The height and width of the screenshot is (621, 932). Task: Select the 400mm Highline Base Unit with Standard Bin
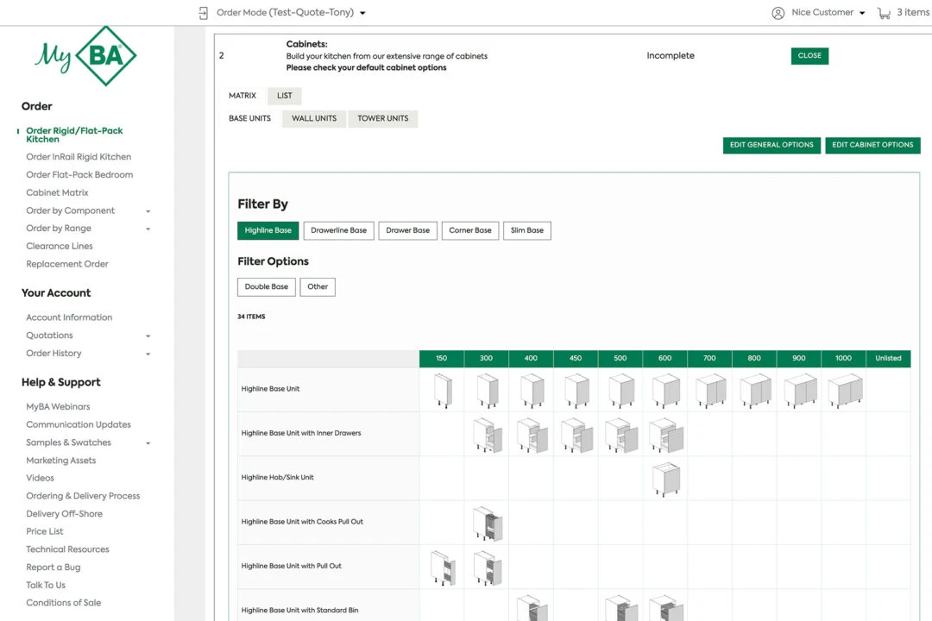pyautogui.click(x=531, y=608)
